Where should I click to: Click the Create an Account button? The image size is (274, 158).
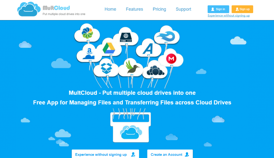coord(170,154)
